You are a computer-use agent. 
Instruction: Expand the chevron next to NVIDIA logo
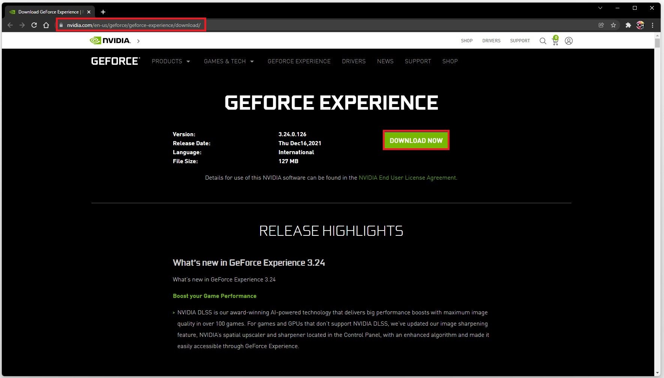(x=138, y=41)
